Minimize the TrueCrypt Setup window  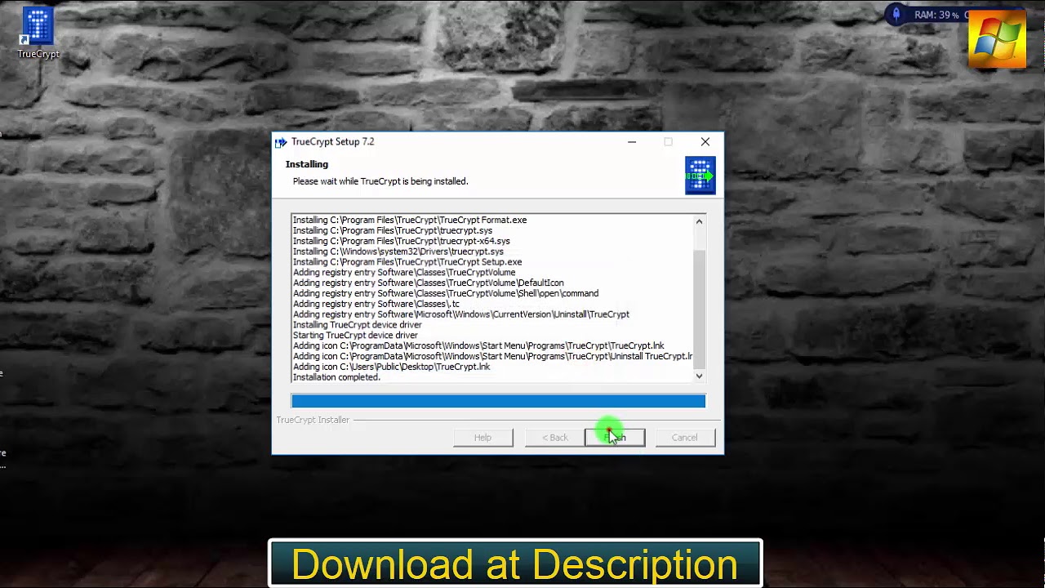coord(632,142)
